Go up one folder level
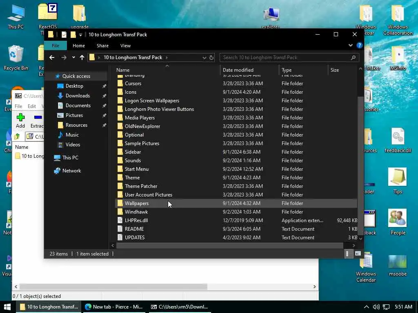Screen dimensions: 418x313 82,57
